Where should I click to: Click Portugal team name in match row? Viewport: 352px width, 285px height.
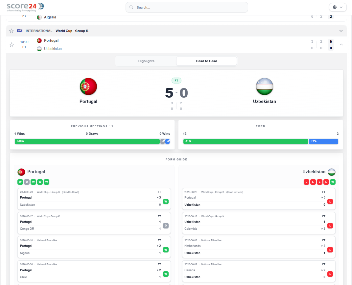tap(51, 41)
